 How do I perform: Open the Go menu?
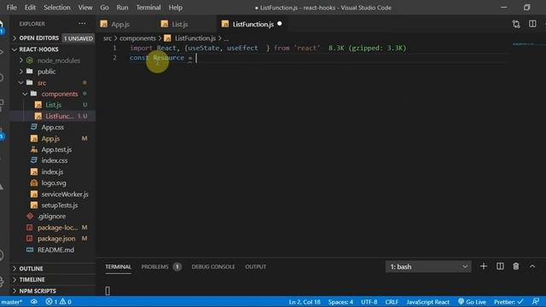coord(104,8)
